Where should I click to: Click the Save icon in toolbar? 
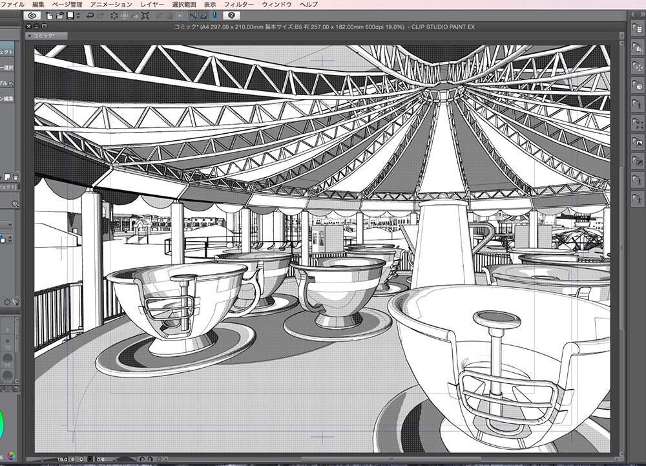tap(70, 16)
